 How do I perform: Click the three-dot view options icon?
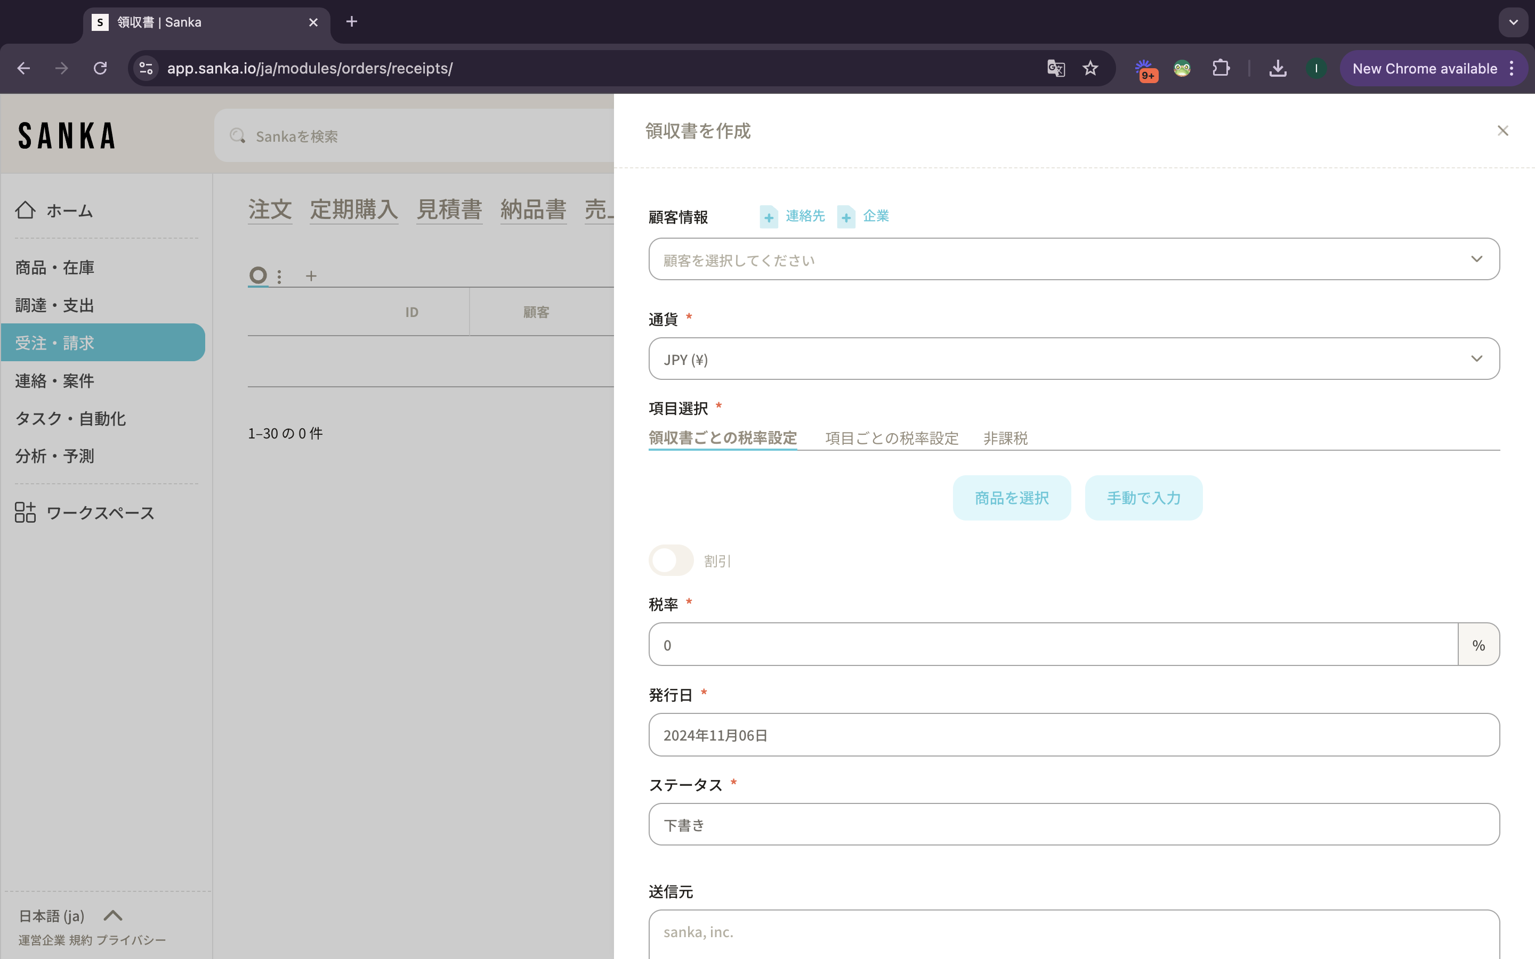point(279,276)
